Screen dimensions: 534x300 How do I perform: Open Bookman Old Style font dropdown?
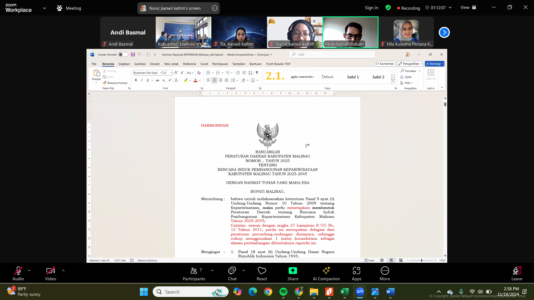click(161, 73)
